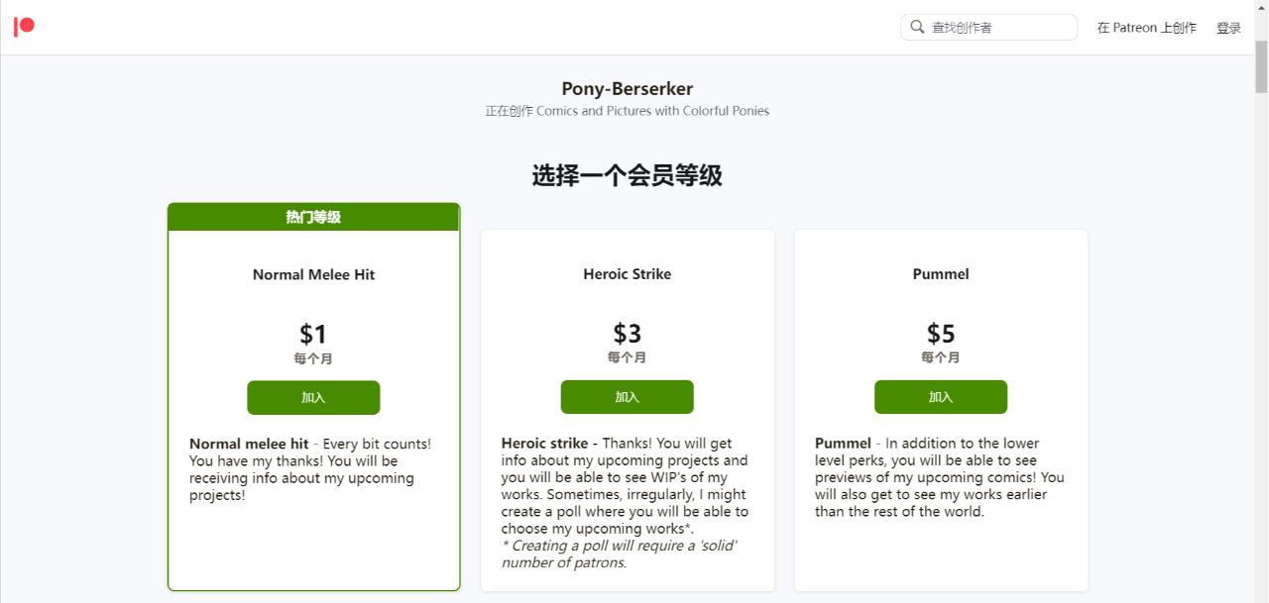Click the Pony-Berserker creator name
Viewport: 1269px width, 603px height.
pyautogui.click(x=627, y=89)
